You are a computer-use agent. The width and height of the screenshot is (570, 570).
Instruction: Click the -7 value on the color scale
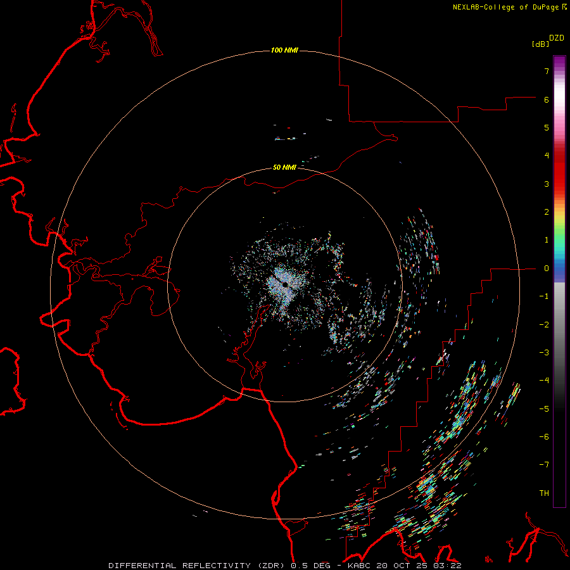544,465
